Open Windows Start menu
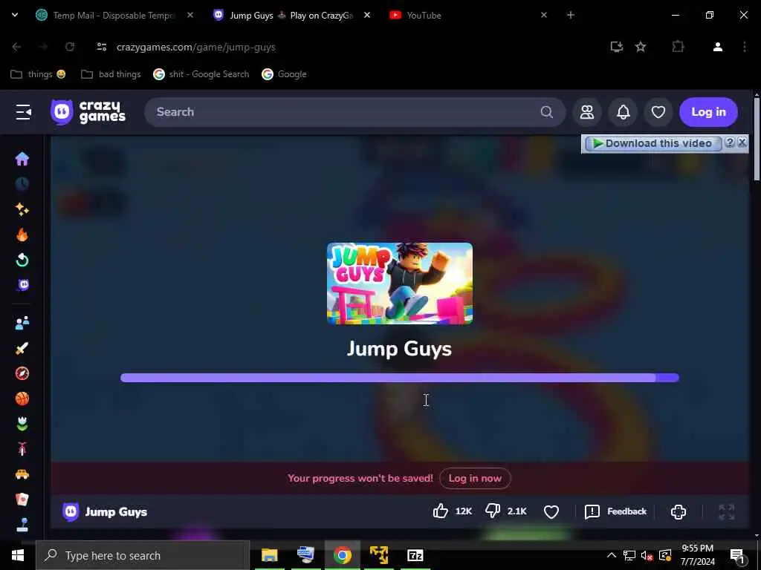The width and height of the screenshot is (761, 570). click(18, 555)
